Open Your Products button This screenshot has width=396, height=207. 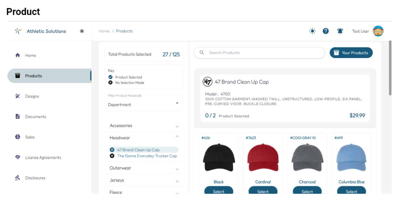tap(351, 53)
